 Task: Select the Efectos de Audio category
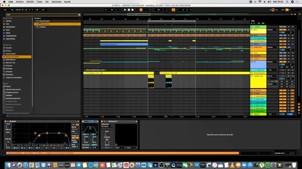click(17, 57)
